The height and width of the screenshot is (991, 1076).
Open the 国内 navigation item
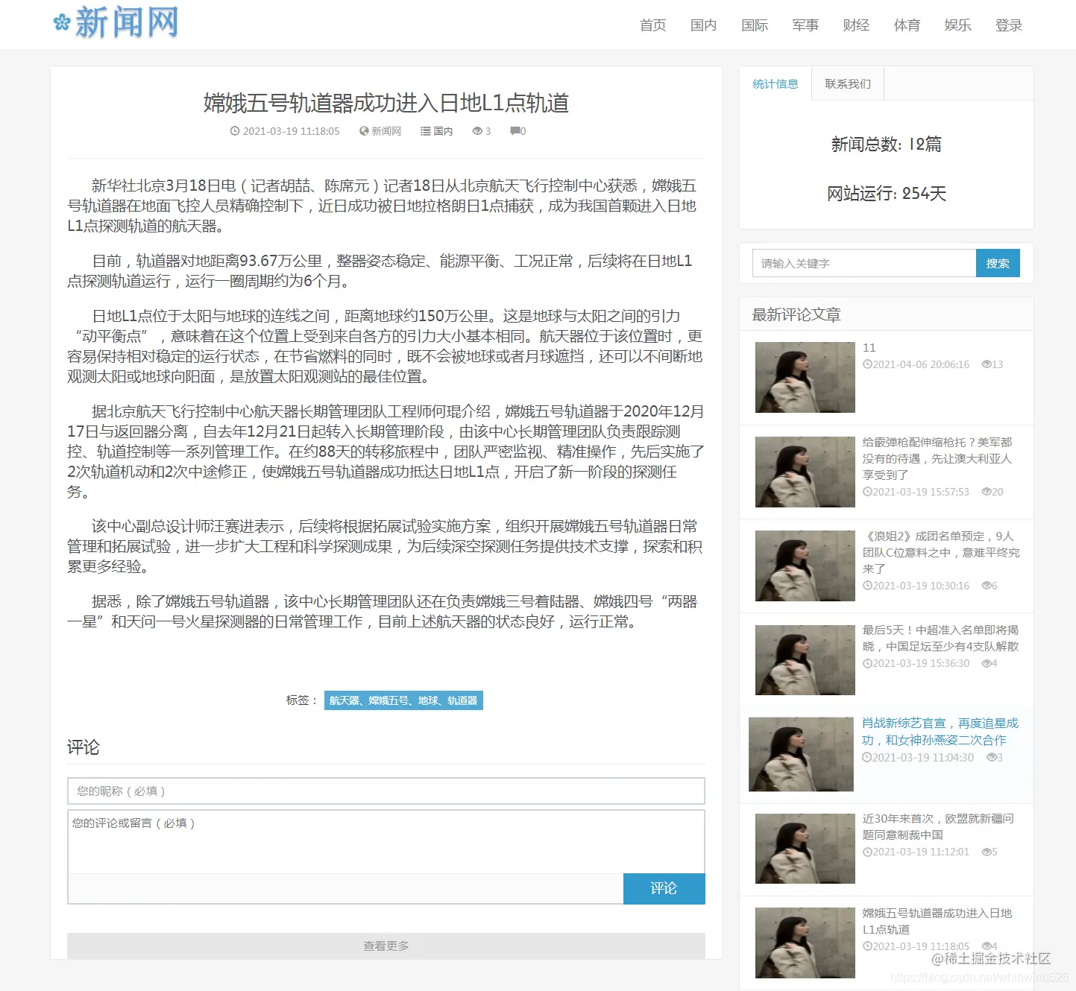(704, 25)
